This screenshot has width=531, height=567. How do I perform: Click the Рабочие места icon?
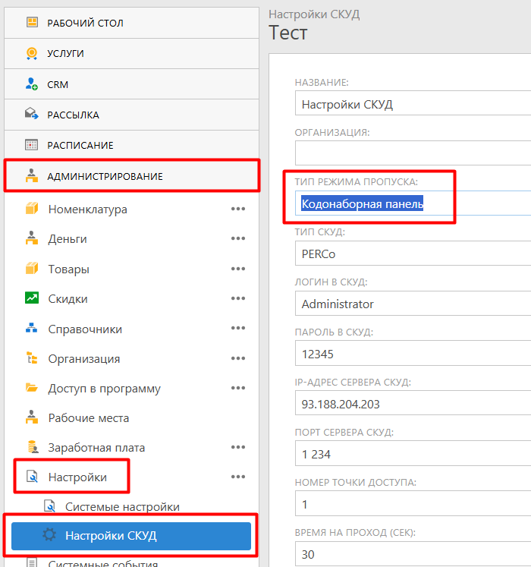pyautogui.click(x=32, y=417)
